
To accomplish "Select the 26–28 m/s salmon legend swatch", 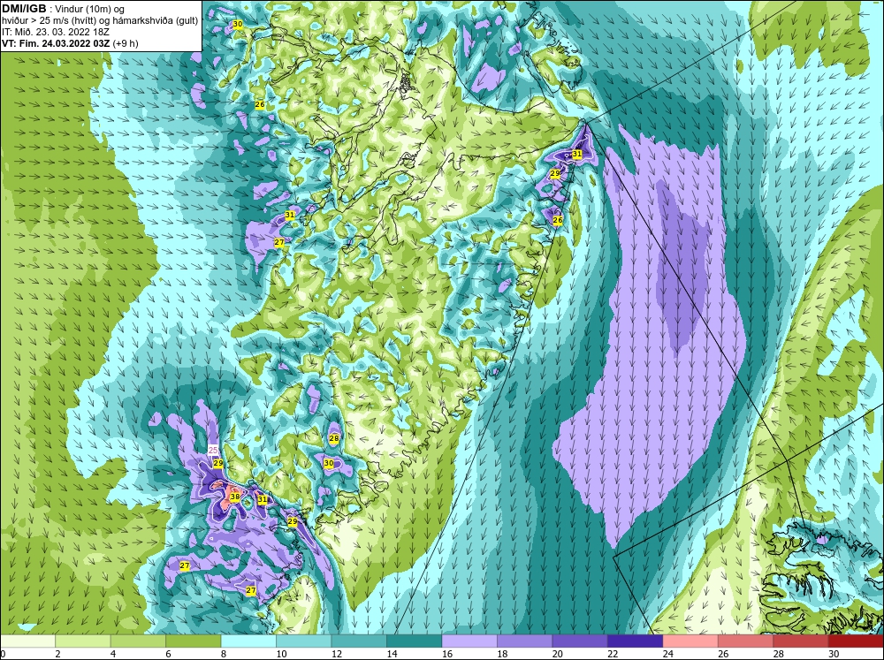I will (746, 641).
